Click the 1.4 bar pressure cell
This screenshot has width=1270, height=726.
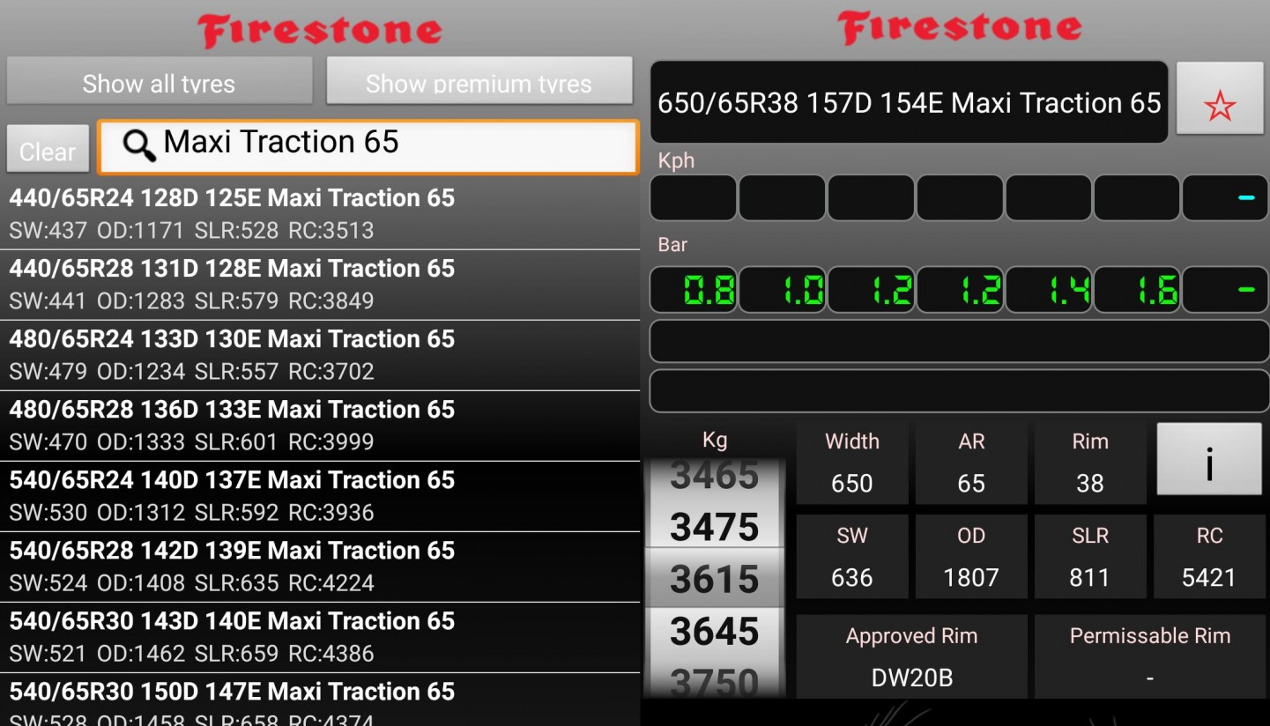[1049, 290]
